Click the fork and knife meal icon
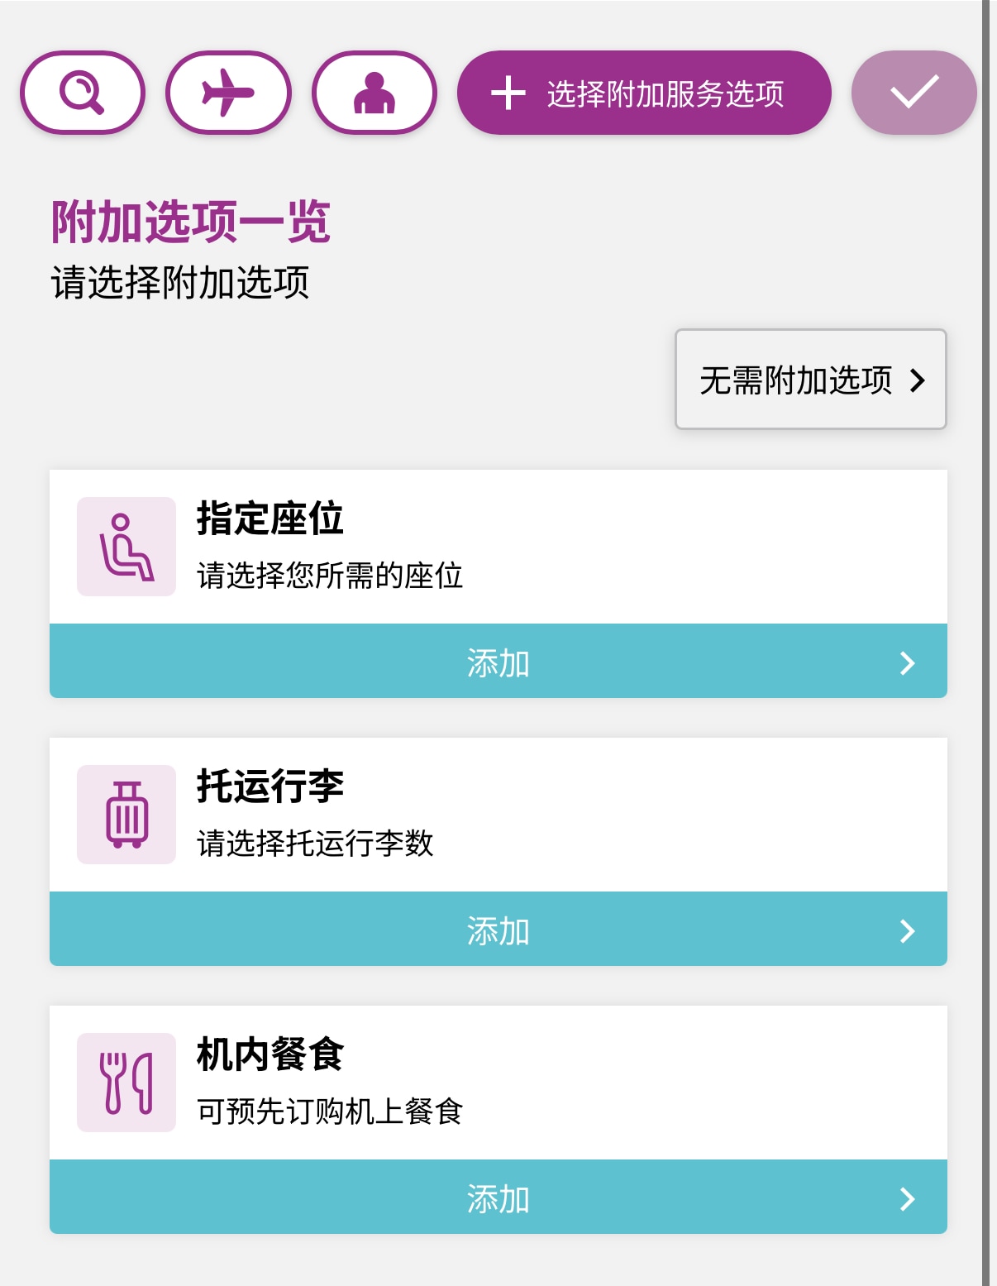997x1286 pixels. pos(126,1083)
